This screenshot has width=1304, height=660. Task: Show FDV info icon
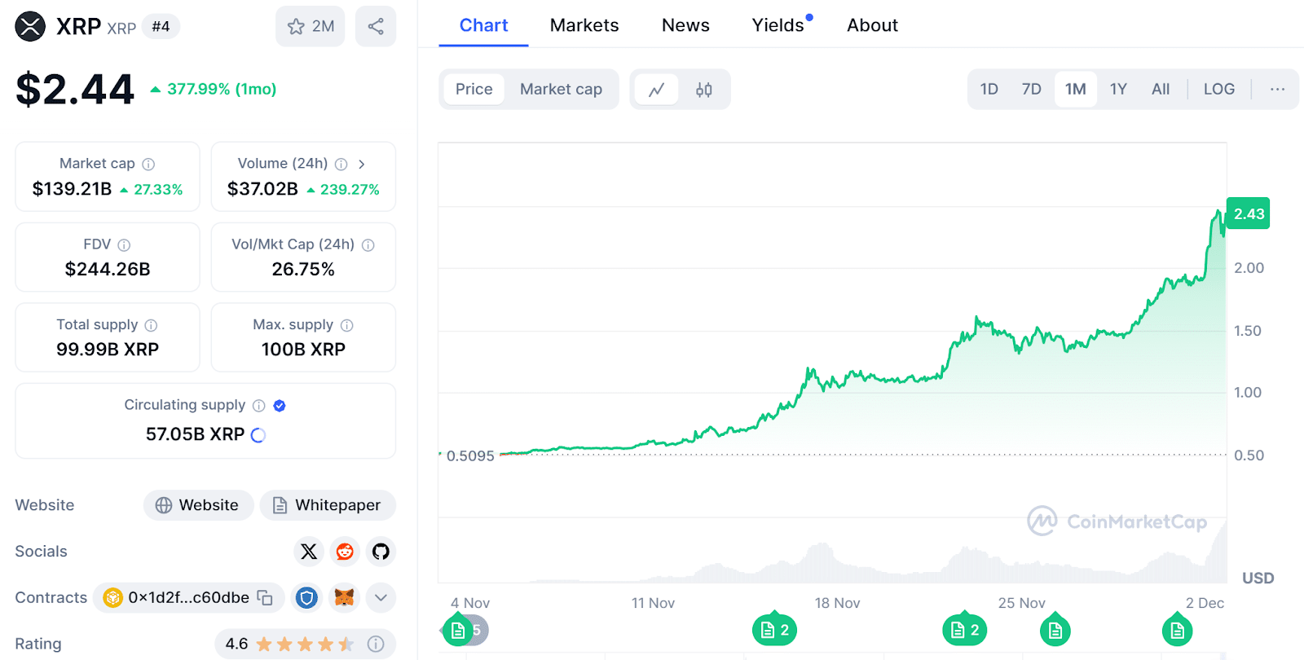pos(124,244)
